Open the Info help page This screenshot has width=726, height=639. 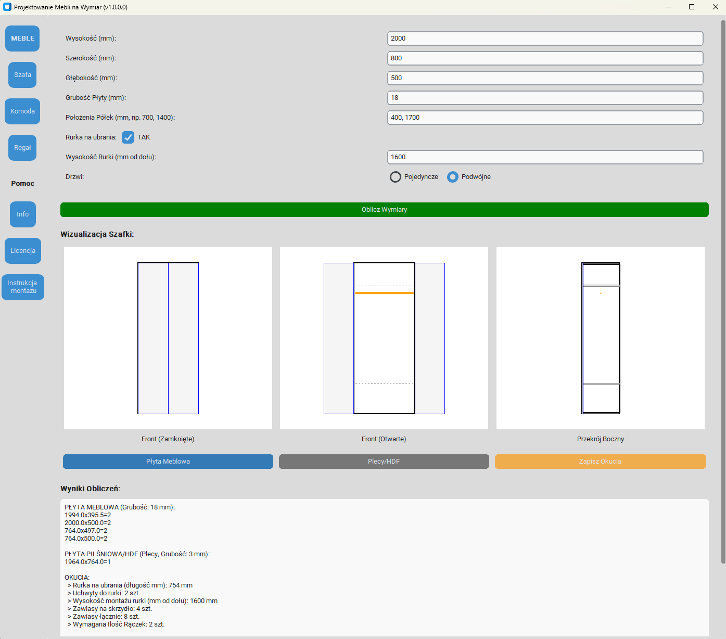[22, 214]
